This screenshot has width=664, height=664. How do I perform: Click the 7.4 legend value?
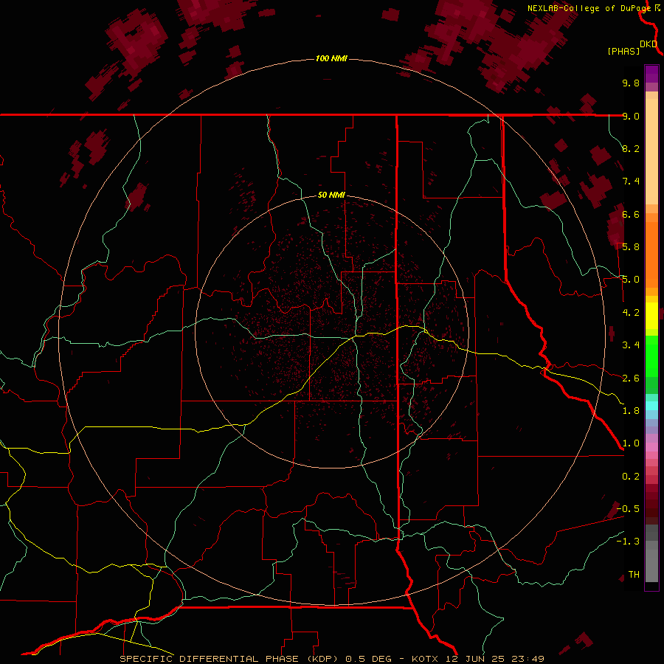(x=631, y=181)
